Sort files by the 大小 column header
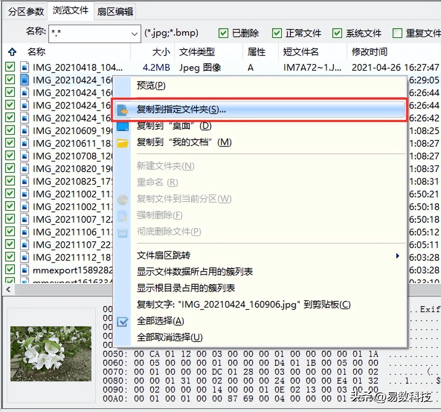The height and width of the screenshot is (412, 441). (161, 52)
